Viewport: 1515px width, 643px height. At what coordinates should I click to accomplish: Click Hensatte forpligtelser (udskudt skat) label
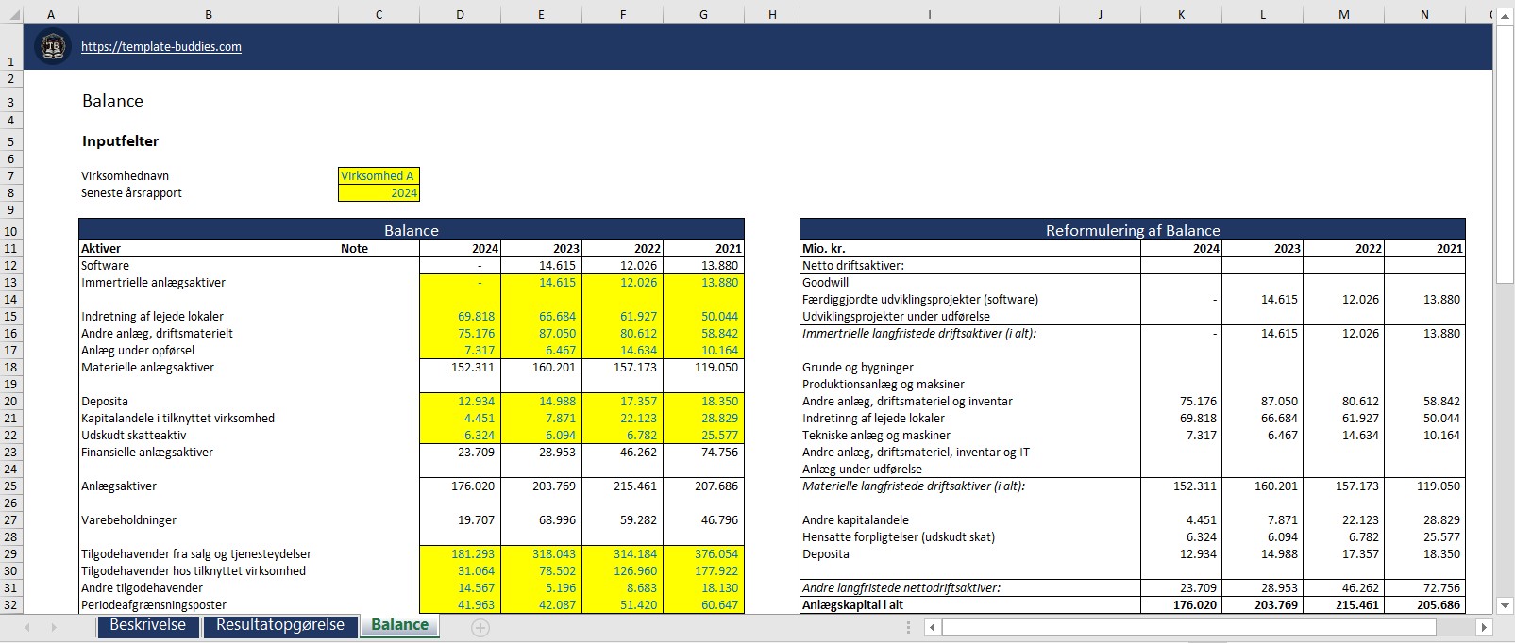click(899, 537)
